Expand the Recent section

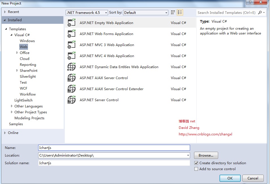click(5, 12)
